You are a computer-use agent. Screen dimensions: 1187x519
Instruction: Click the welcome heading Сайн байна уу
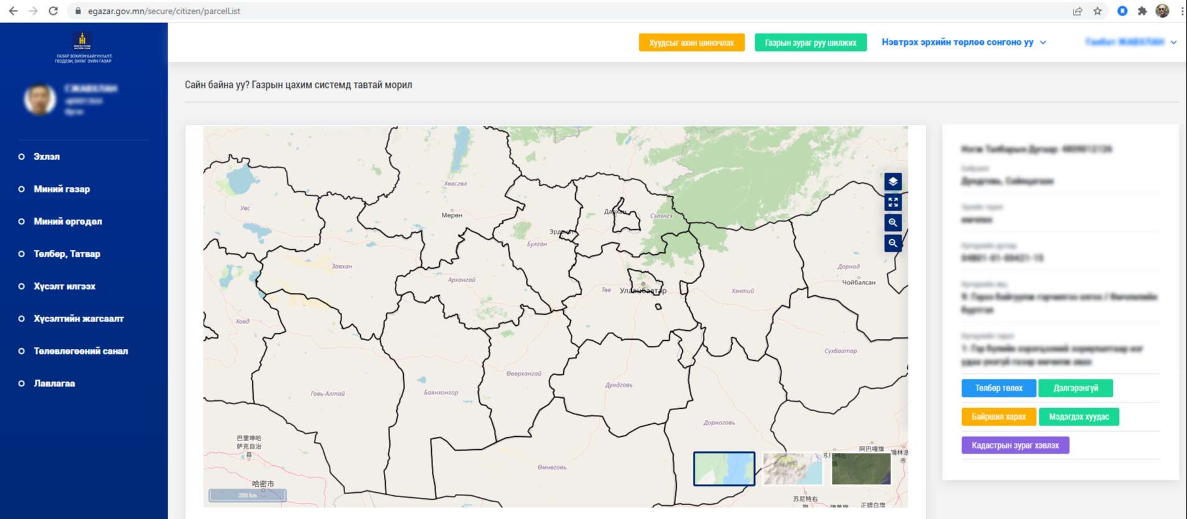298,85
